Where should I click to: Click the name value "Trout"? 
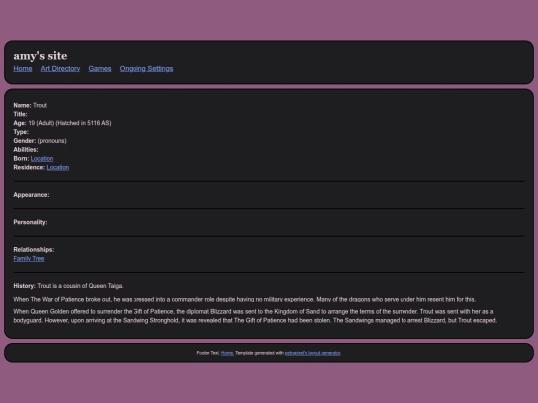(40, 105)
